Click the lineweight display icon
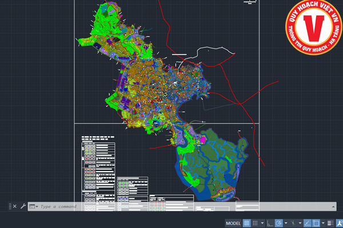 click(x=330, y=223)
